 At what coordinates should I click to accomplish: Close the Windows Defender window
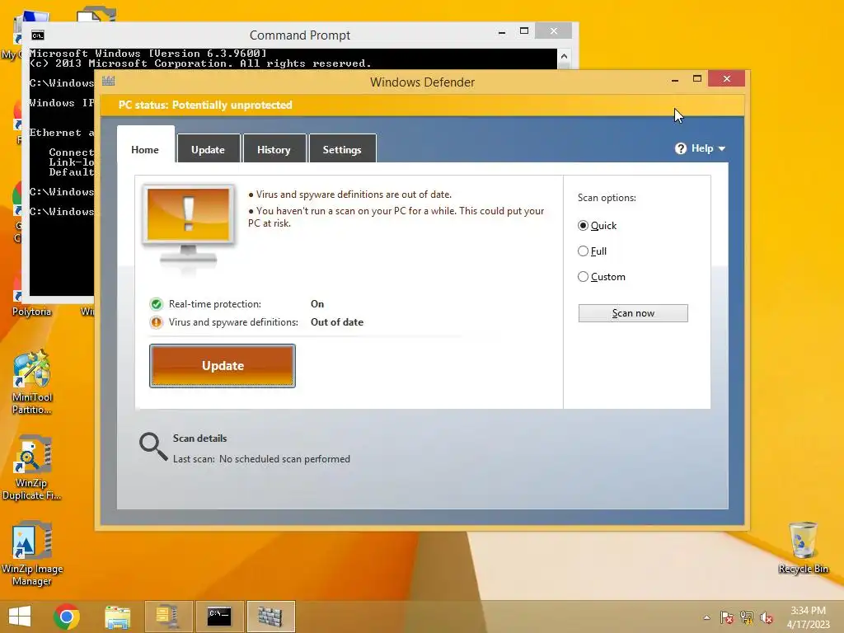coord(727,78)
